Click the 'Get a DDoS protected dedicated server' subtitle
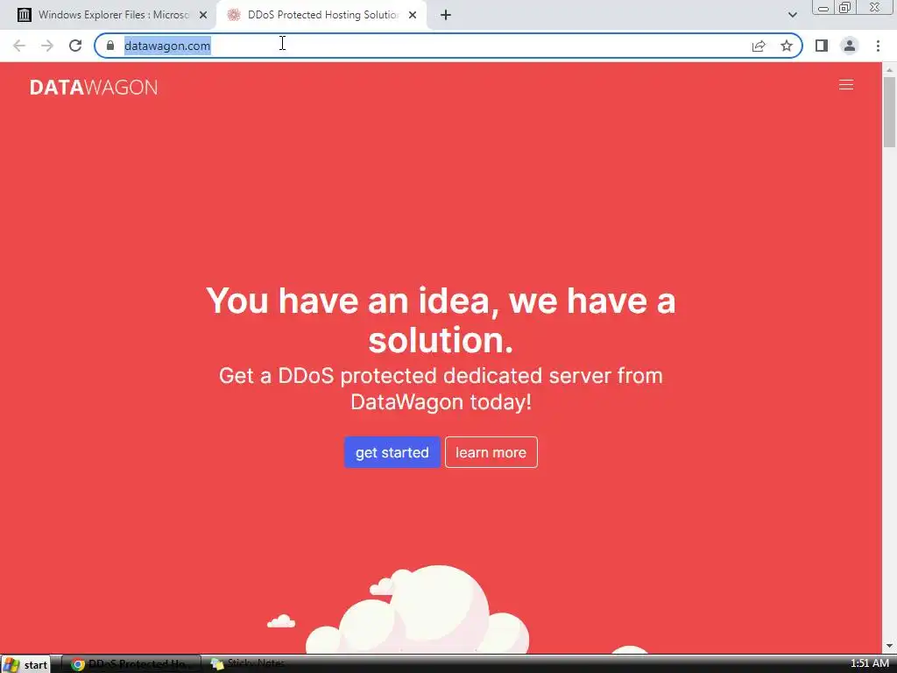This screenshot has width=897, height=673. (441, 388)
